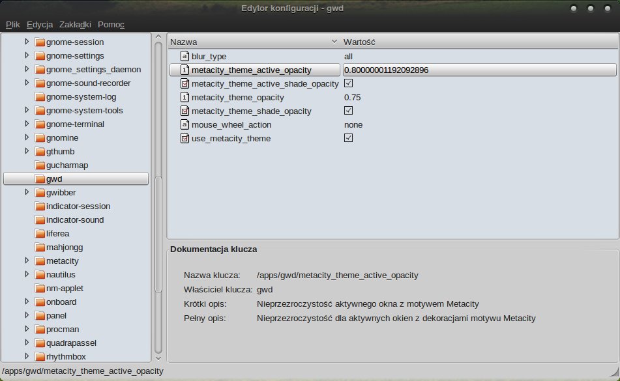Disable the use_metacity_theme checkbox
This screenshot has height=381, width=620.
(x=348, y=138)
